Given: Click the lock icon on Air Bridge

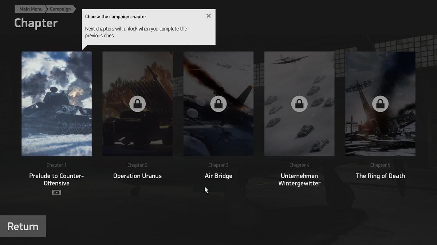Looking at the screenshot, I should click(219, 104).
